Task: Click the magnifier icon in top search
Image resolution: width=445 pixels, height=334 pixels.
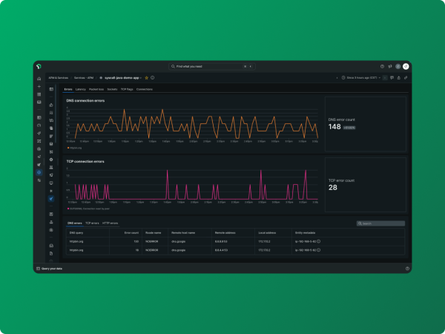Action: tap(173, 67)
